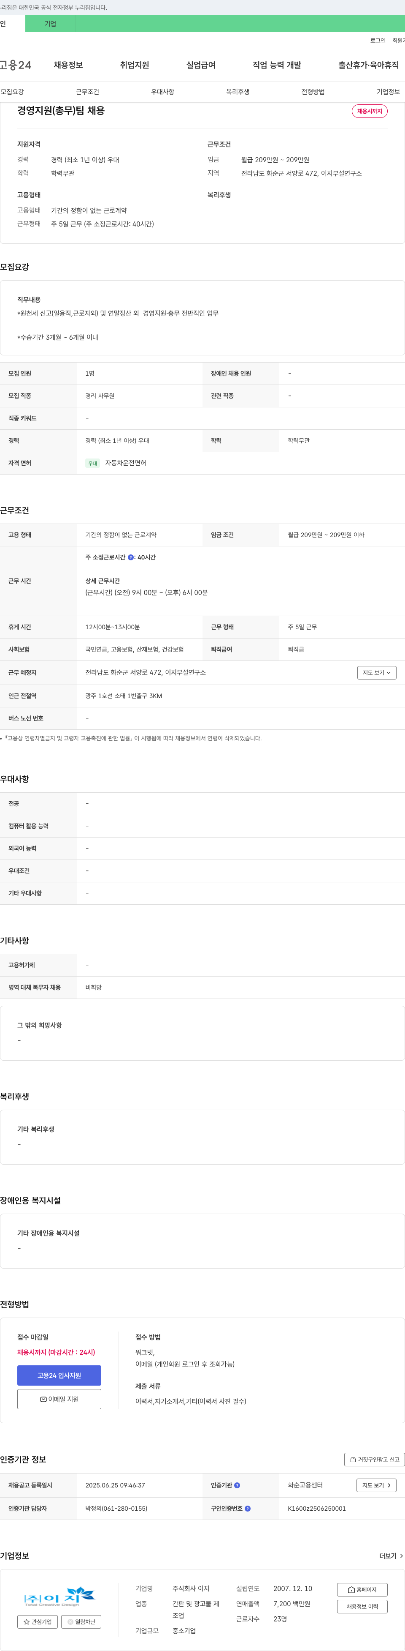The height and width of the screenshot is (1651, 405).
Task: Open 실업급여 main menu
Action: coord(201,65)
